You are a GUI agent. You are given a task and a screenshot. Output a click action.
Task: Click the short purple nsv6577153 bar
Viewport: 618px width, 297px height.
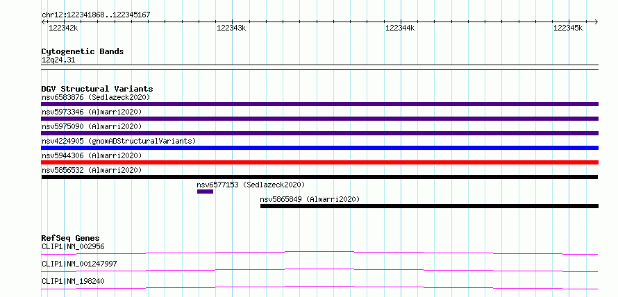205,192
